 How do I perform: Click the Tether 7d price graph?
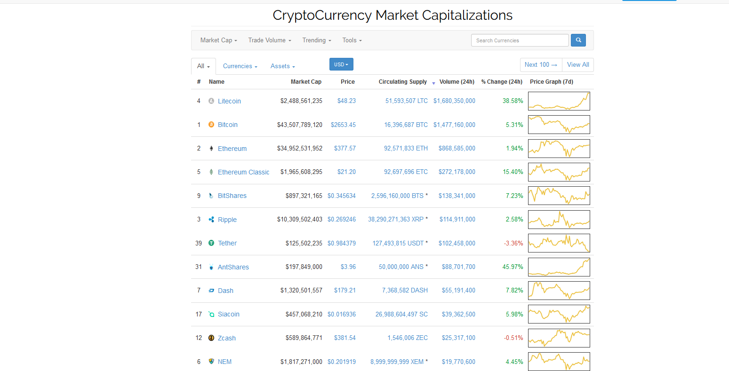pos(559,243)
